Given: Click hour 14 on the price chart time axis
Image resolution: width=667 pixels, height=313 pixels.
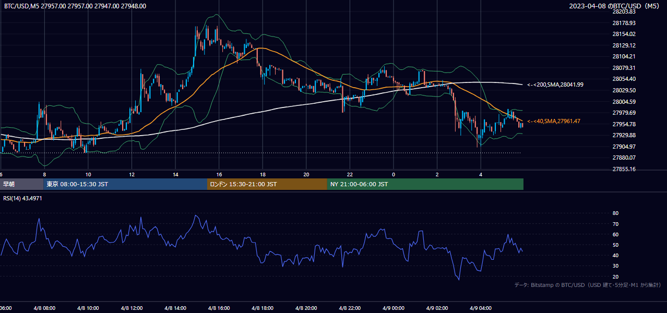Looking at the screenshot, I should (x=175, y=175).
